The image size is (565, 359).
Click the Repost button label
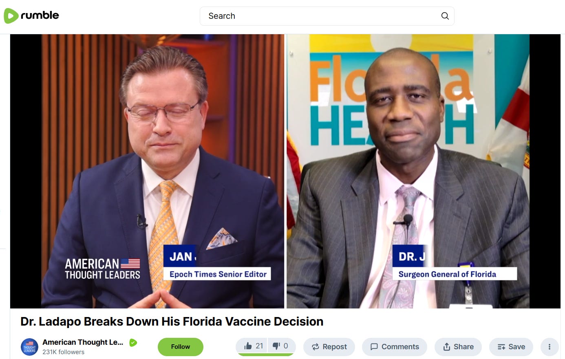(x=335, y=347)
